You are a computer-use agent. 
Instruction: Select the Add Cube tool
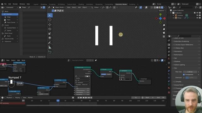pyautogui.click(x=50, y=52)
